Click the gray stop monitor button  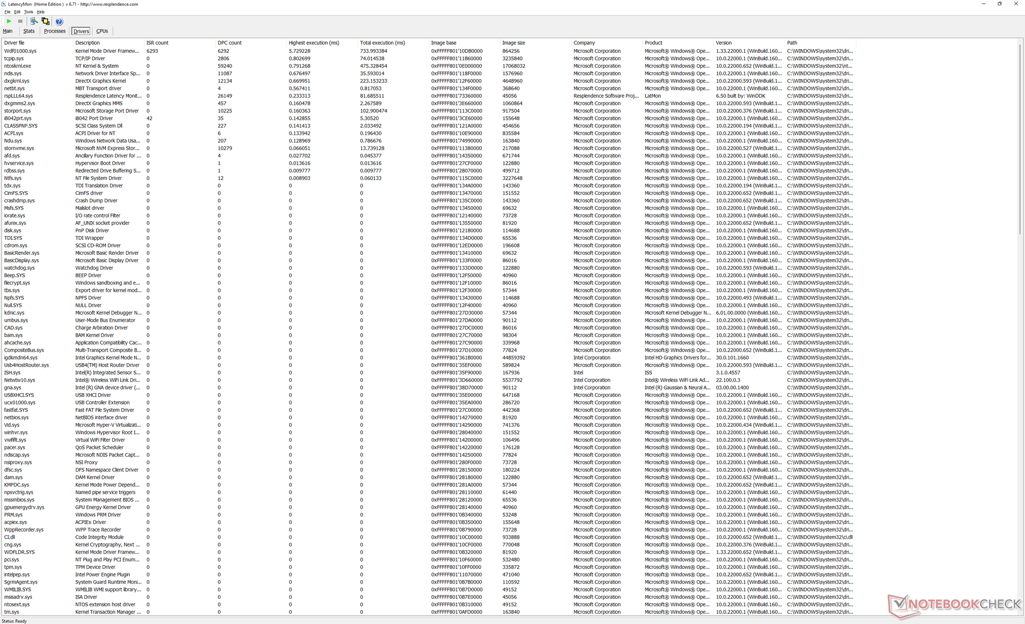click(20, 21)
